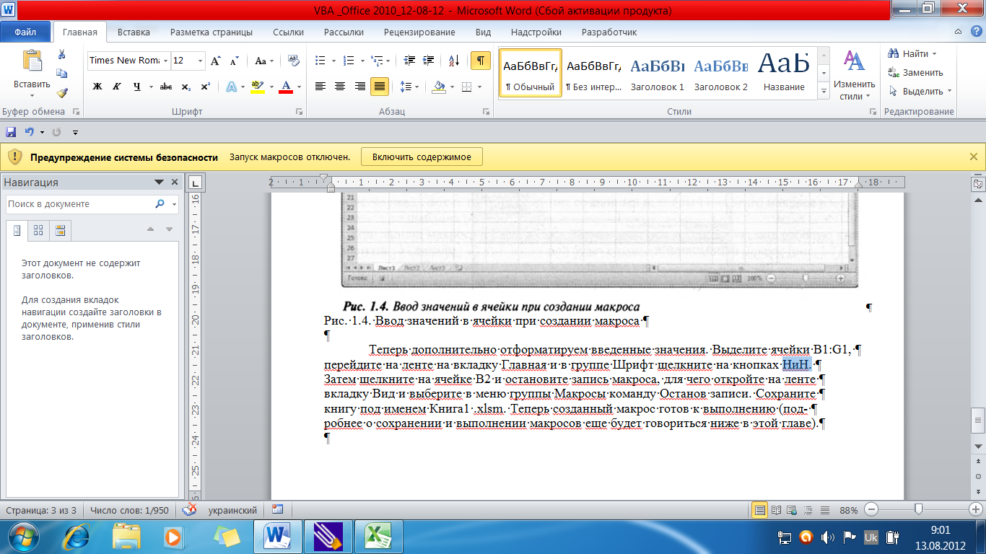Click the spell check status icon
The height and width of the screenshot is (554, 986).
189,510
